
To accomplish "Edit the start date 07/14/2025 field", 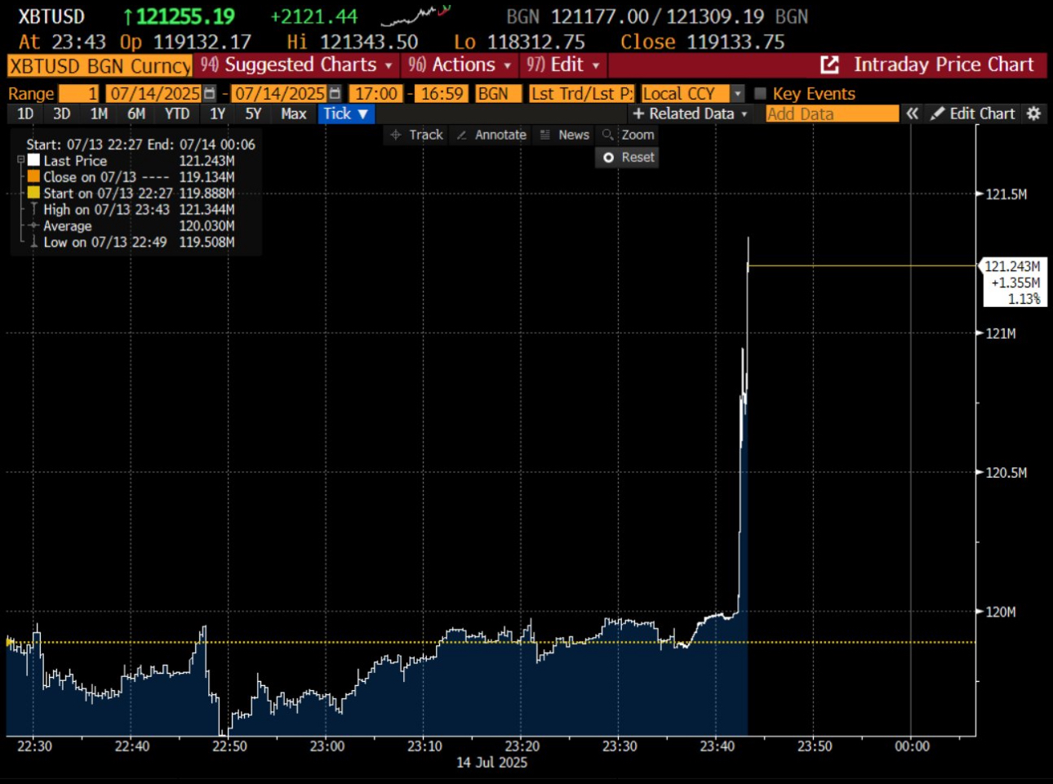I will click(155, 94).
